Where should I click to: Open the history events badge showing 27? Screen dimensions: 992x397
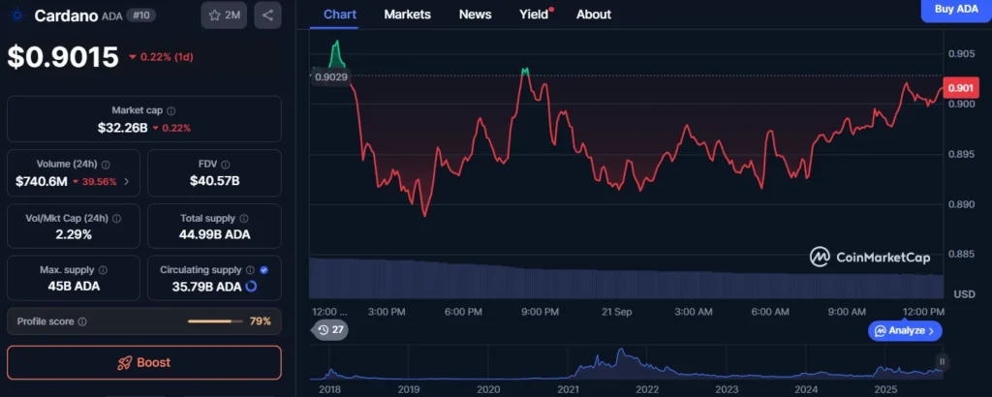(x=331, y=330)
